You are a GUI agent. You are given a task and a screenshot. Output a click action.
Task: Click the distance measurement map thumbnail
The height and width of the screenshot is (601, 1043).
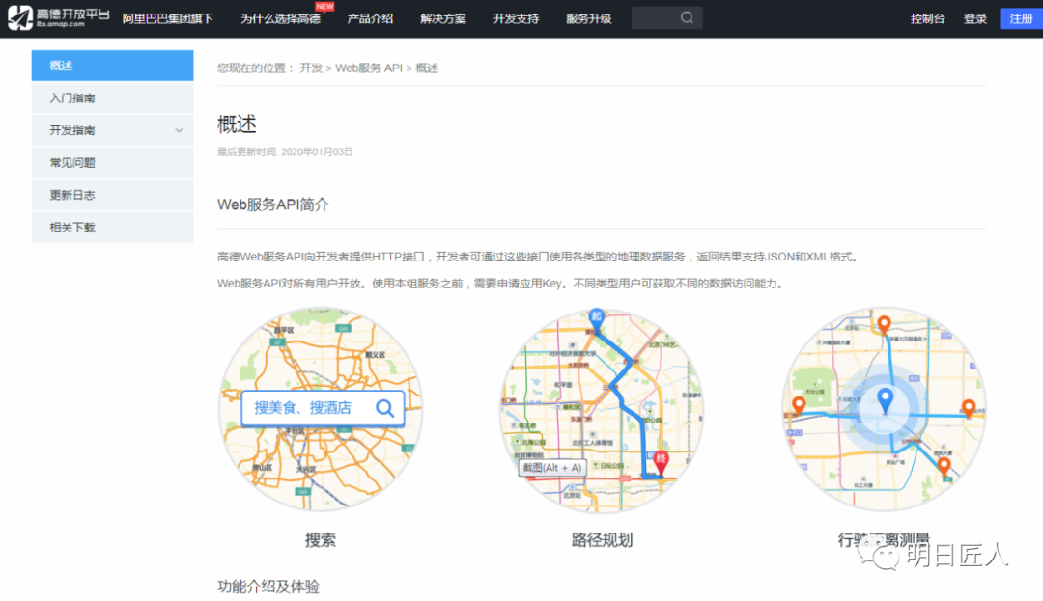pos(884,409)
